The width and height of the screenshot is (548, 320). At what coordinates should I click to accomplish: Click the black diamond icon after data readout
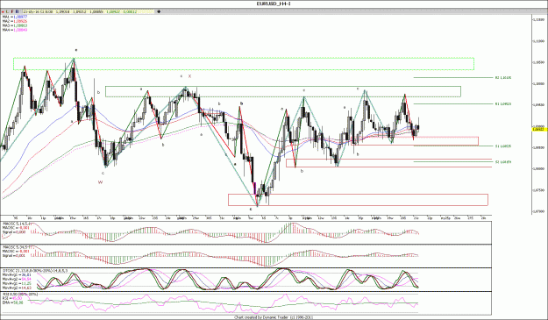pos(159,11)
